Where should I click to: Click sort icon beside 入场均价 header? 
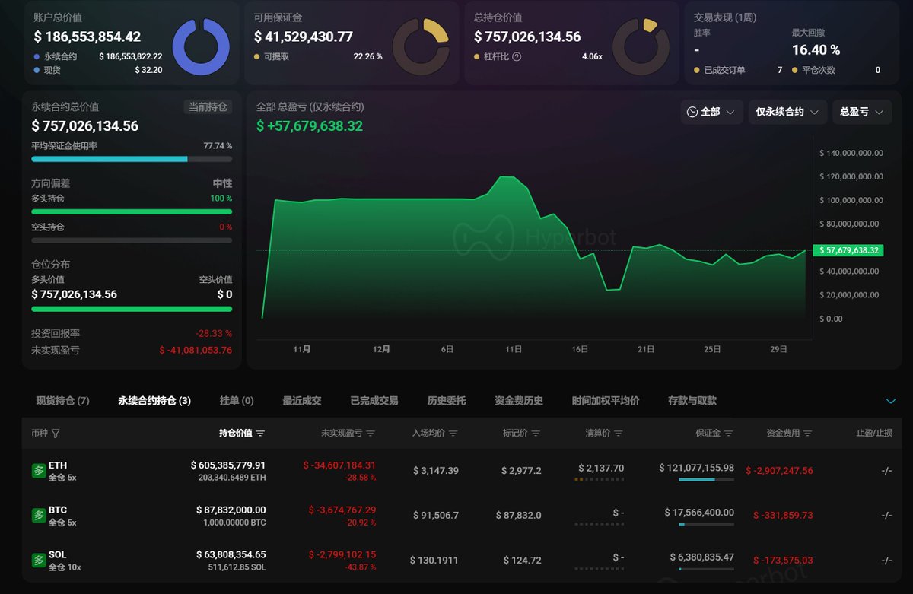(x=453, y=434)
